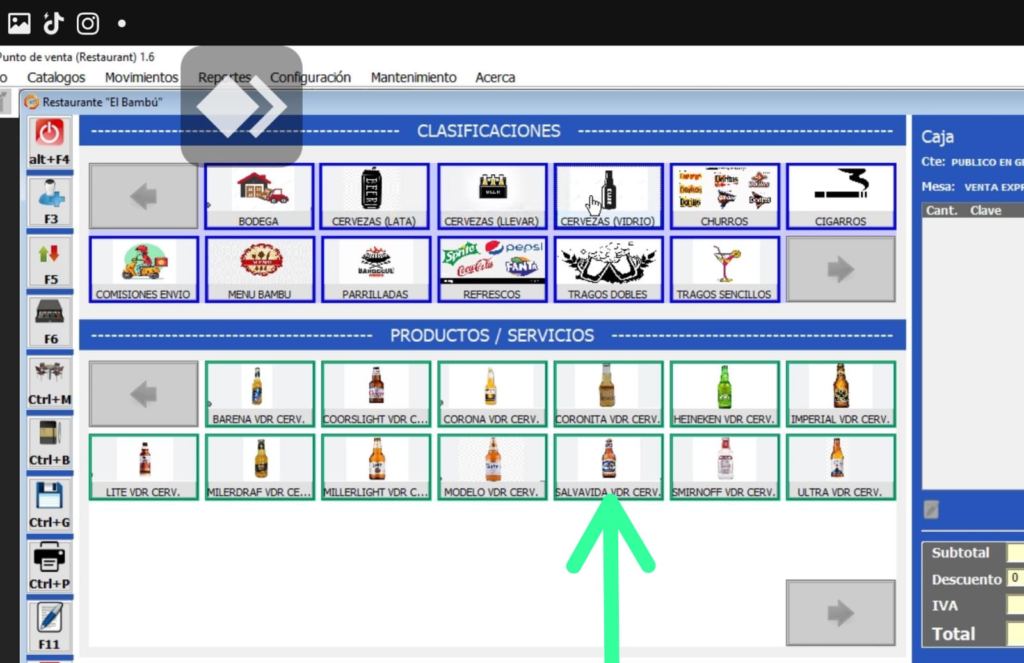Select MILLERLIGHT VDR product
This screenshot has width=1024, height=663.
coord(375,467)
